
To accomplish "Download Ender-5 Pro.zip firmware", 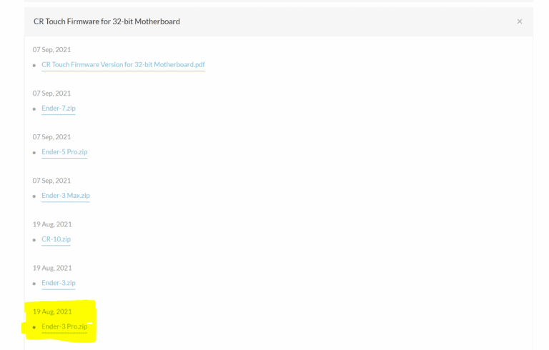I will [x=64, y=152].
